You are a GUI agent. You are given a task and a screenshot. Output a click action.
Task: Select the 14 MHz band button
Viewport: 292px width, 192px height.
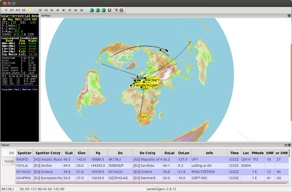(x=58, y=10)
